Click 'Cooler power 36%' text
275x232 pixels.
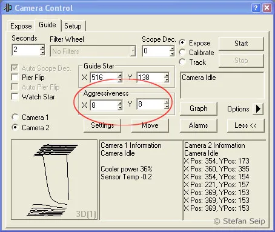tap(127, 169)
